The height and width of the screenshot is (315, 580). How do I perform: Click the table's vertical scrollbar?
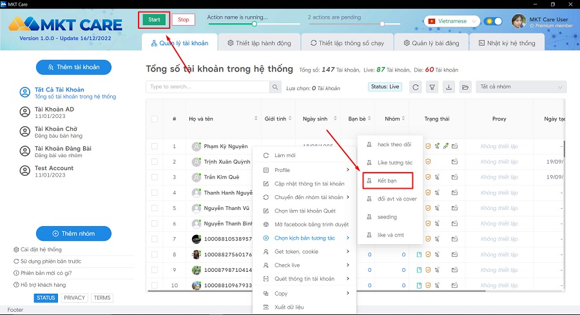click(x=564, y=148)
